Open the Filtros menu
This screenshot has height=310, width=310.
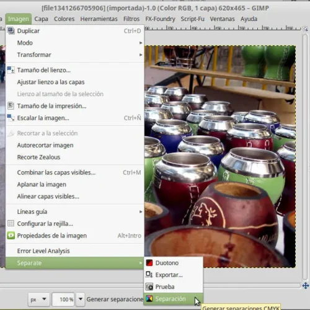[x=131, y=19]
